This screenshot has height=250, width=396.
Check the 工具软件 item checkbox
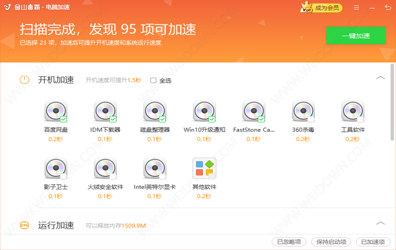point(360,119)
